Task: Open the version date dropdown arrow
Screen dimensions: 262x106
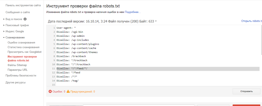Action: (x=156, y=21)
